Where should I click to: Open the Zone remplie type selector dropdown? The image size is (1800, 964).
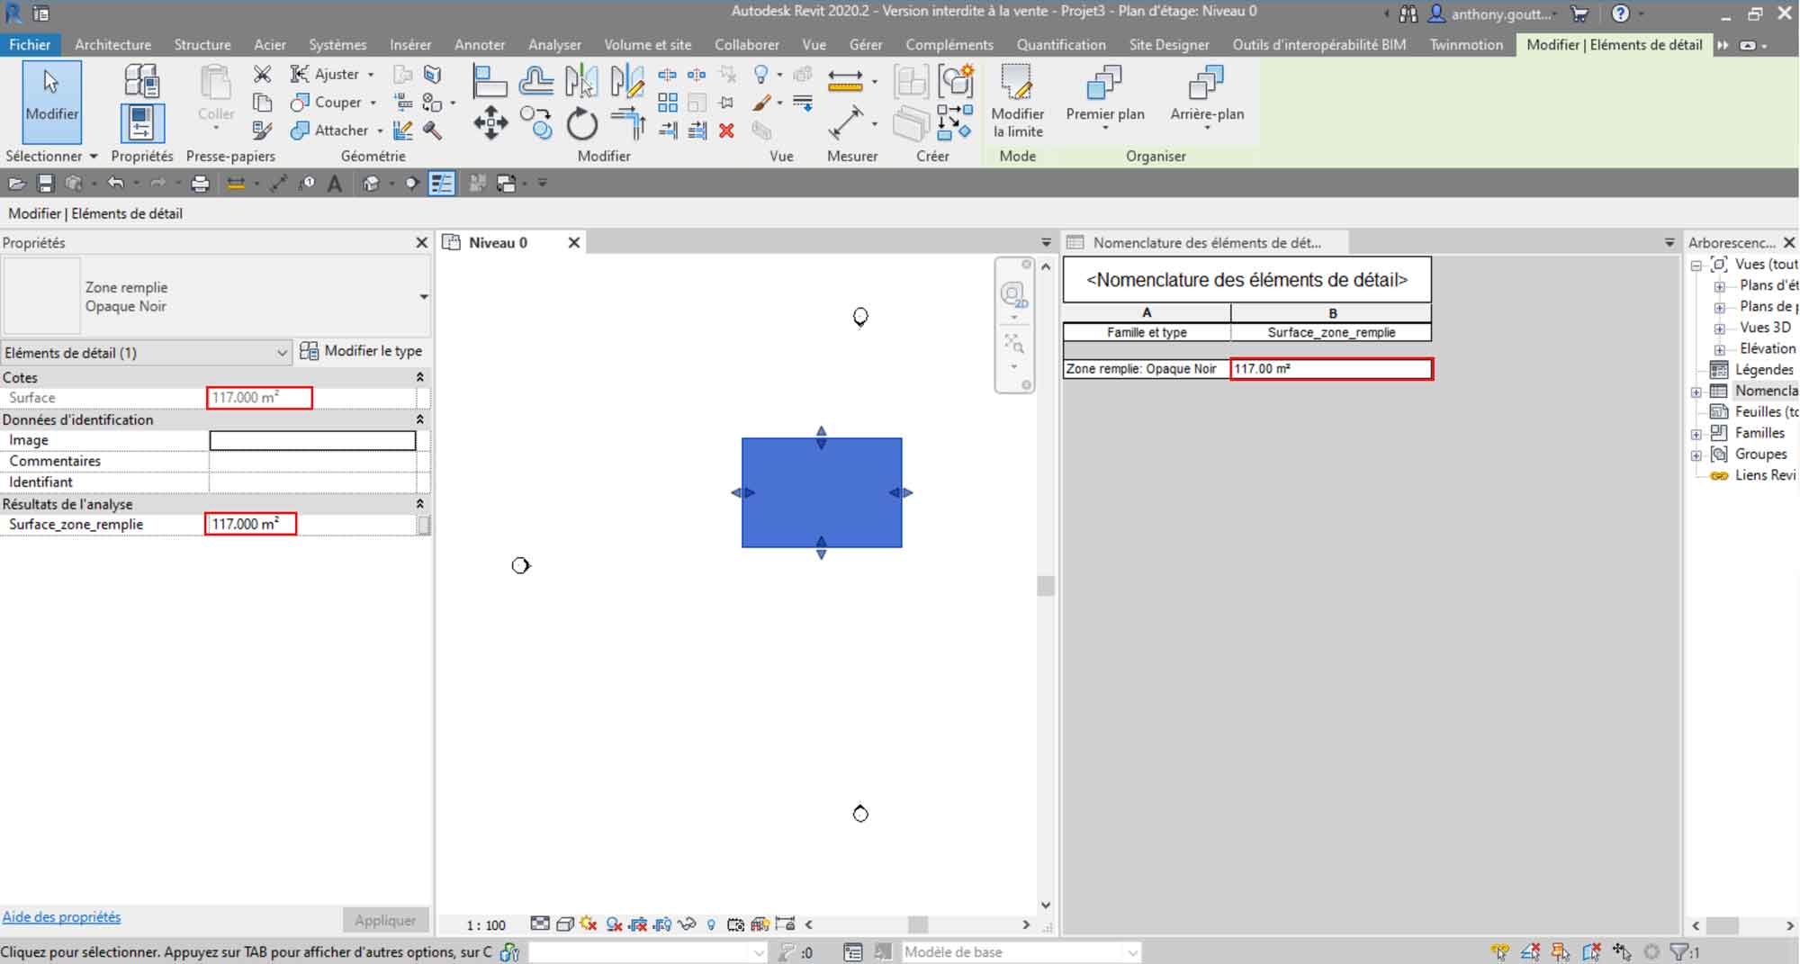coord(423,297)
